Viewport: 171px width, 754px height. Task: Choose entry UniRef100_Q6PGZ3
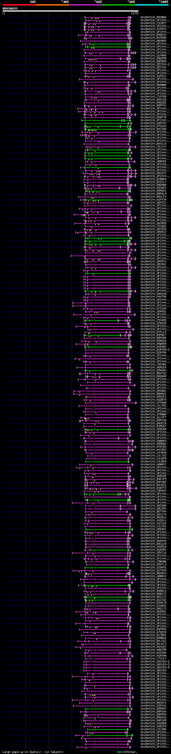tap(153, 202)
